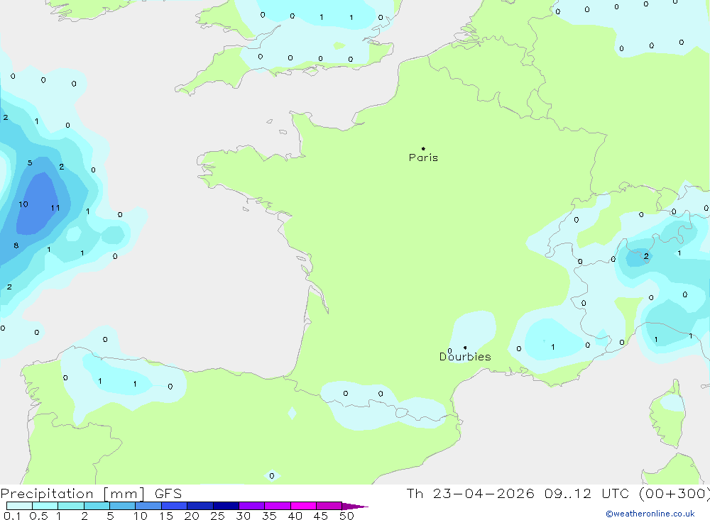The width and height of the screenshot is (710, 520).
Task: Click the 1 mm value east of Dourbies
Action: point(553,347)
